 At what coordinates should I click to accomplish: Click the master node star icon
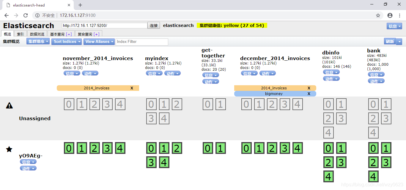(9, 149)
